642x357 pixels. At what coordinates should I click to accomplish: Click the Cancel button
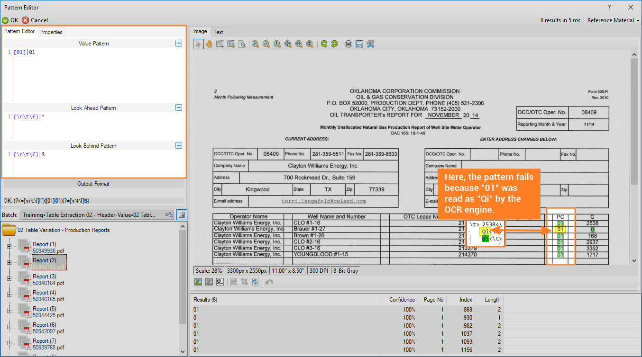(x=35, y=20)
